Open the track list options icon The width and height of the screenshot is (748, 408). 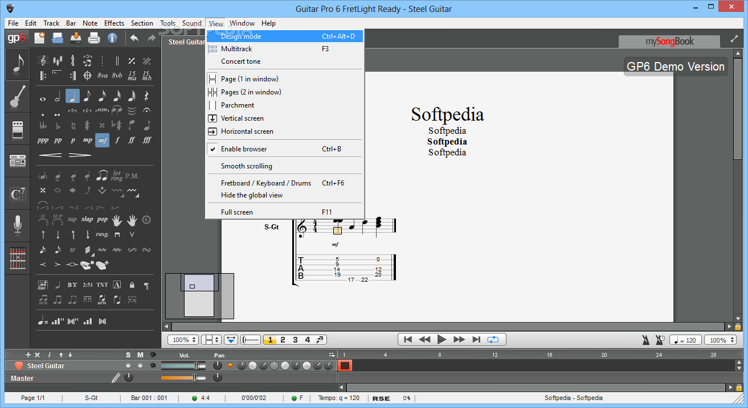click(x=332, y=355)
